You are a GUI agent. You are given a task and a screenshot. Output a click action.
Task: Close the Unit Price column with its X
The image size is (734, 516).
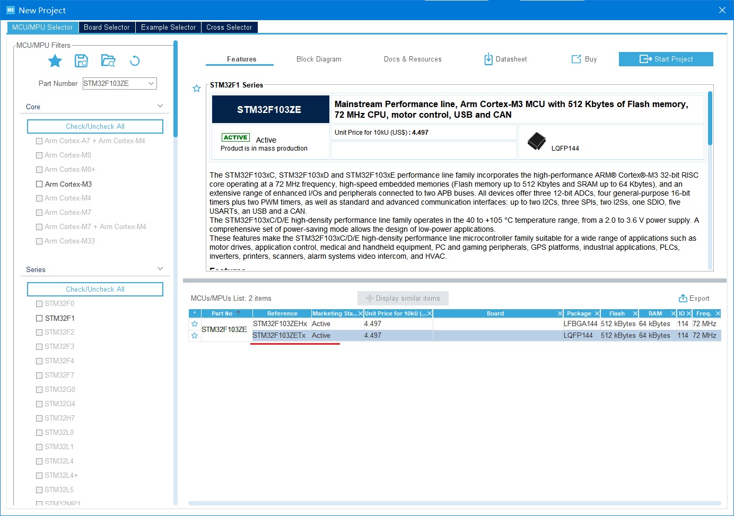[430, 313]
